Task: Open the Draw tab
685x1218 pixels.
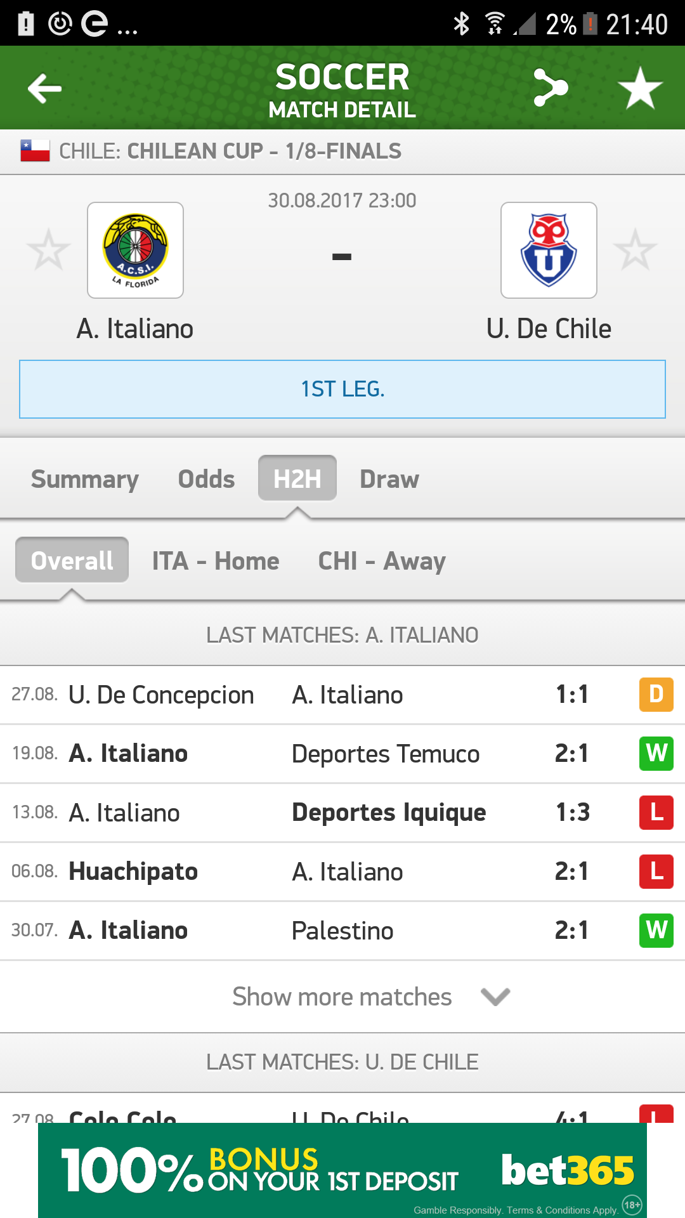Action: (x=389, y=479)
